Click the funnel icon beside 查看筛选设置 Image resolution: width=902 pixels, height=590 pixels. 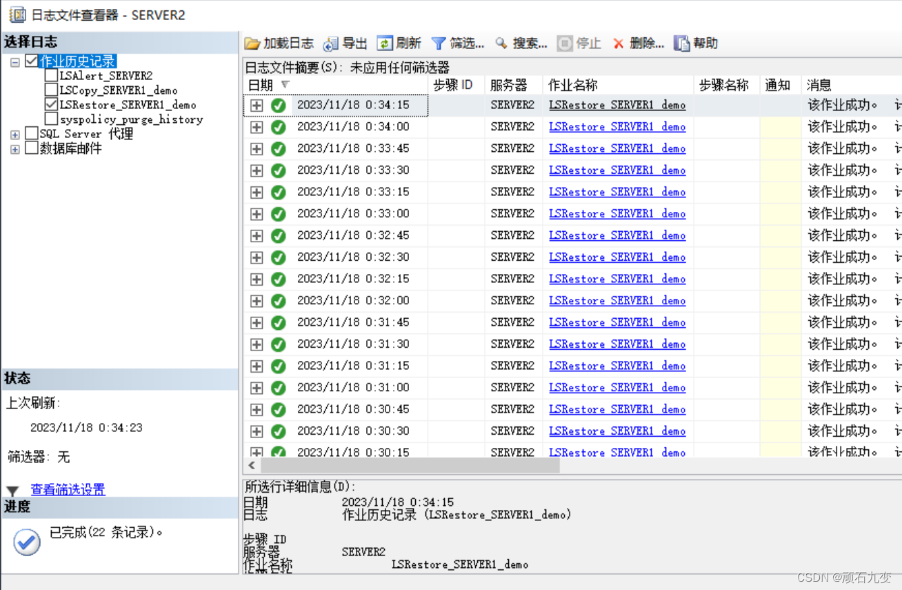13,491
